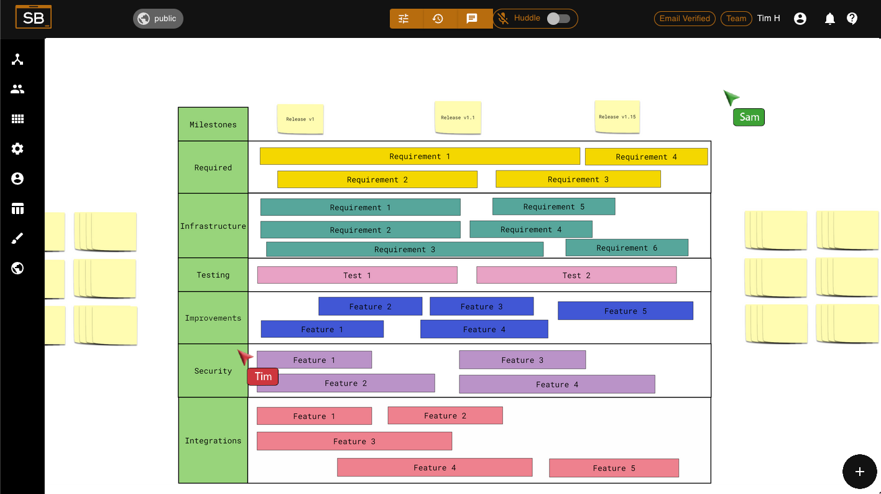Select yellow Requirement 3 bar
The width and height of the screenshot is (881, 494).
coord(578,179)
